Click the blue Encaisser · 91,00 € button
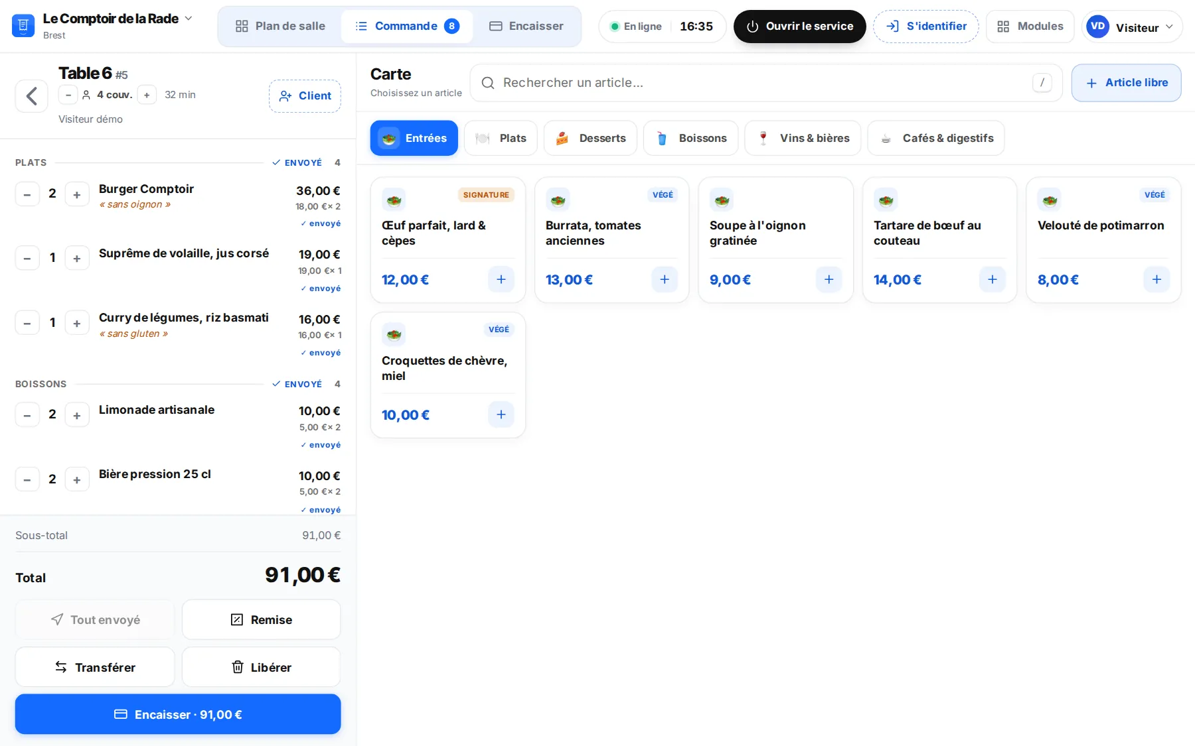The height and width of the screenshot is (746, 1195). click(x=178, y=714)
